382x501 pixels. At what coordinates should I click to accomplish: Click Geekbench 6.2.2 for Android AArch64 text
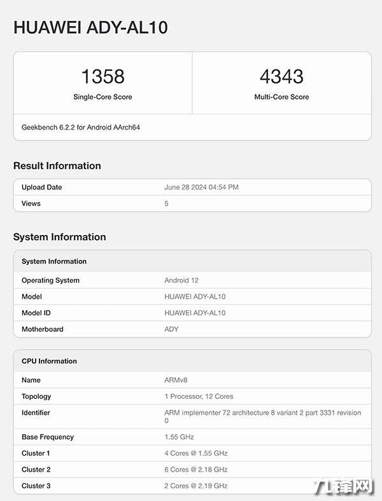(81, 127)
